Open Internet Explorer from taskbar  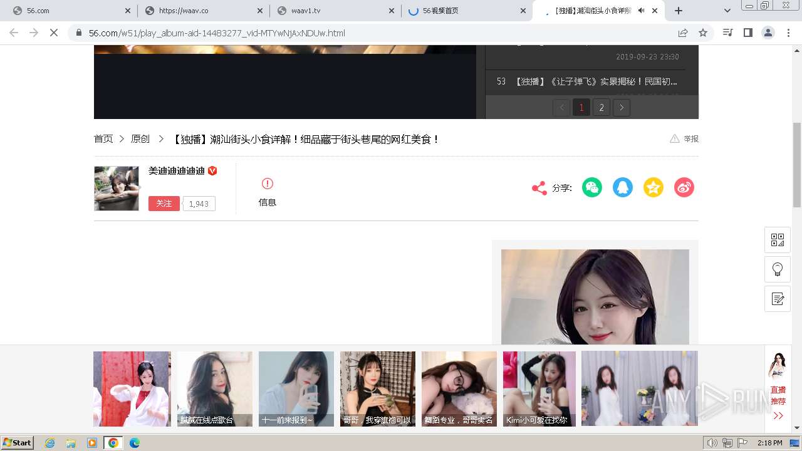[50, 443]
